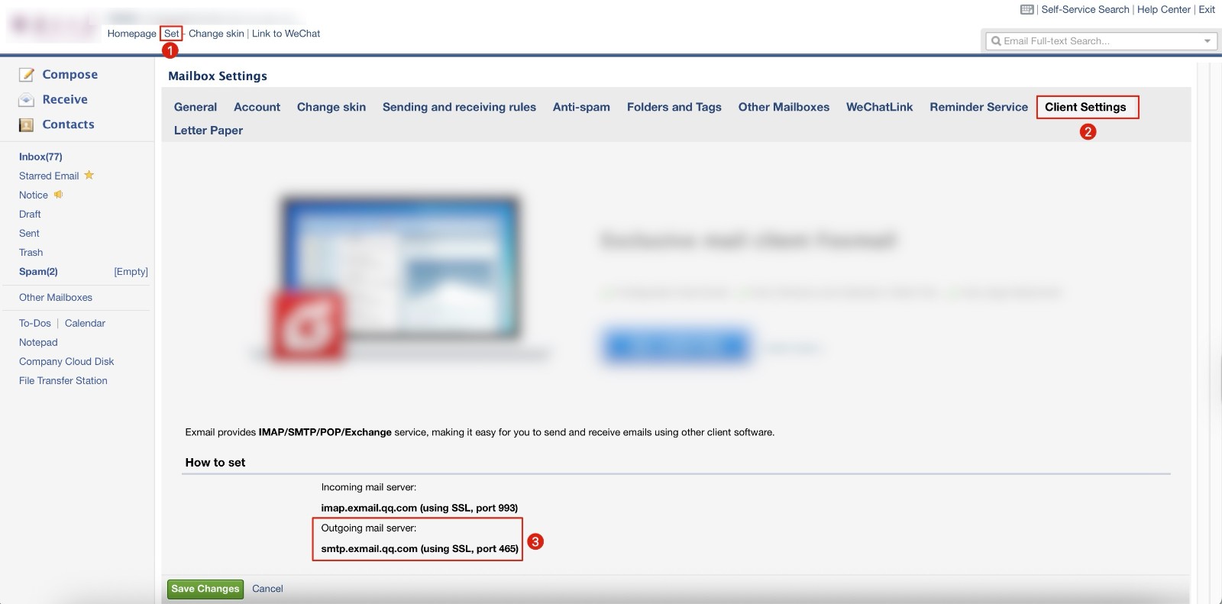
Task: Open the General settings tab
Action: 196,107
